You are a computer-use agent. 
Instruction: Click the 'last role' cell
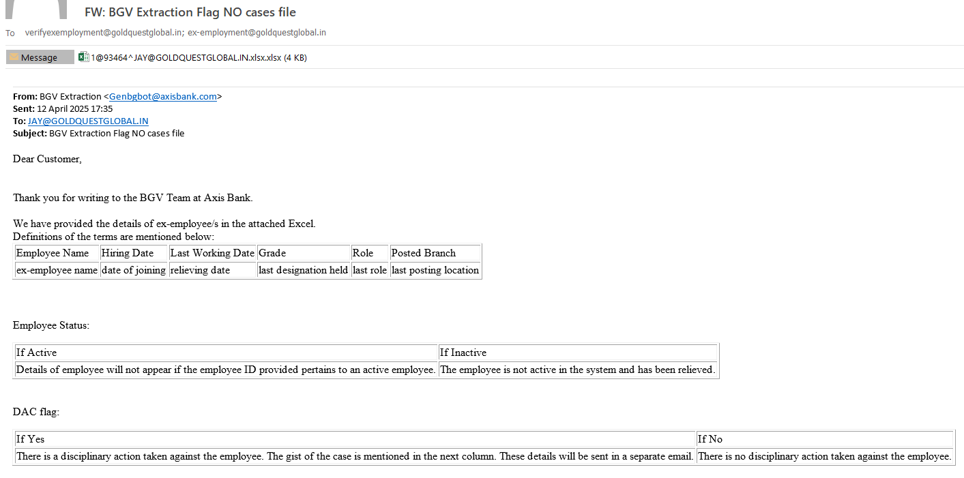coord(370,270)
